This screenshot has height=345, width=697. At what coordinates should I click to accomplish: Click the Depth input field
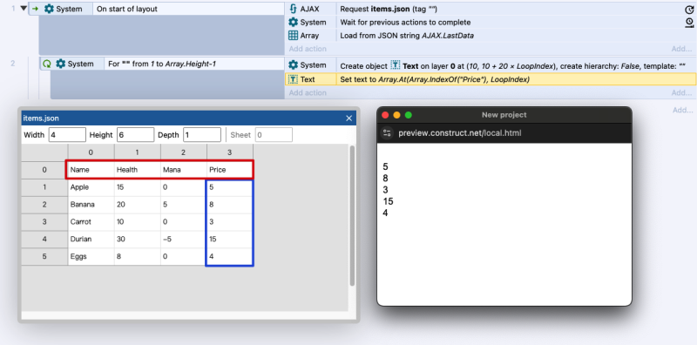[x=202, y=135]
